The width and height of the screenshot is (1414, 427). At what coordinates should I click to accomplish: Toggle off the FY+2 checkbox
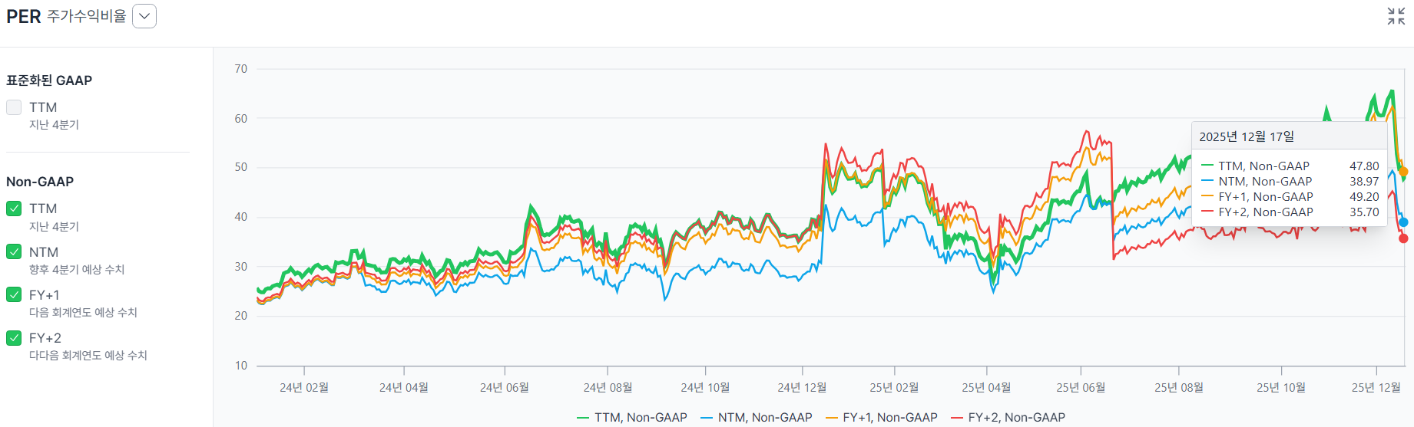tap(14, 337)
